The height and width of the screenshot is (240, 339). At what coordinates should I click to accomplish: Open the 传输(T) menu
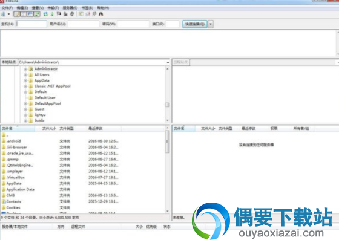coord(53,8)
